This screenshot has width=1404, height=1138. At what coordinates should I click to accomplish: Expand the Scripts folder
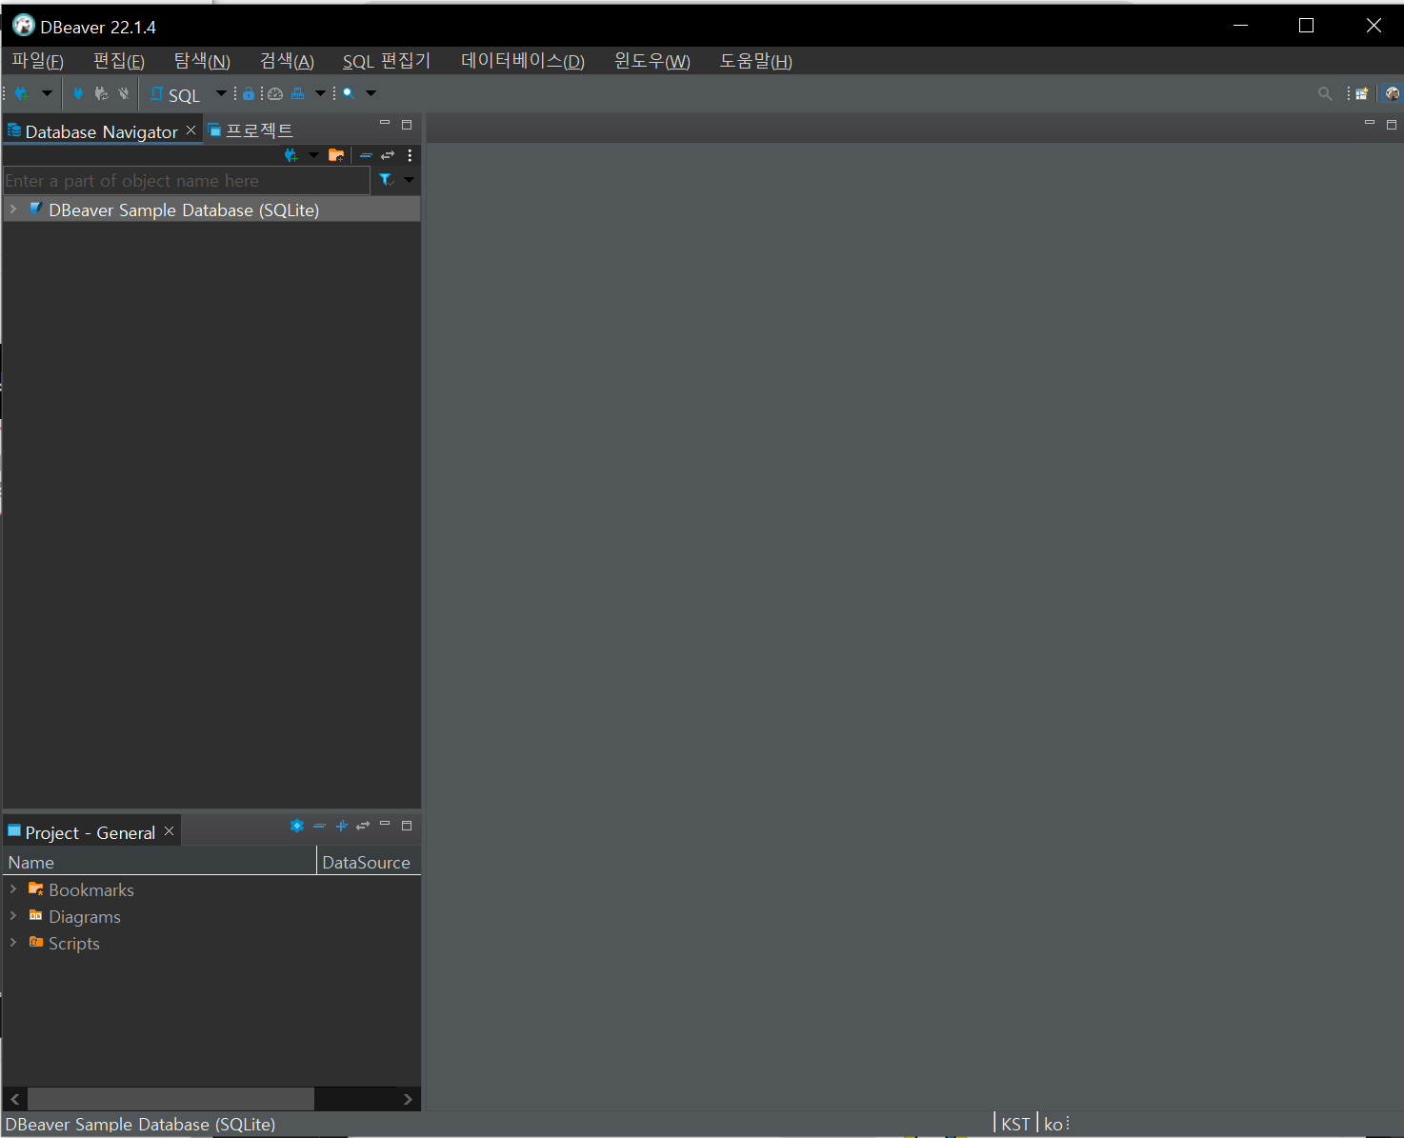[x=13, y=942]
